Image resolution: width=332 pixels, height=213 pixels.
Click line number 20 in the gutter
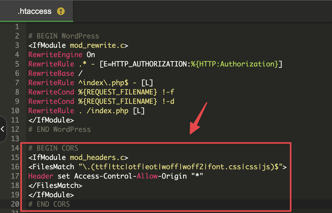point(15,204)
